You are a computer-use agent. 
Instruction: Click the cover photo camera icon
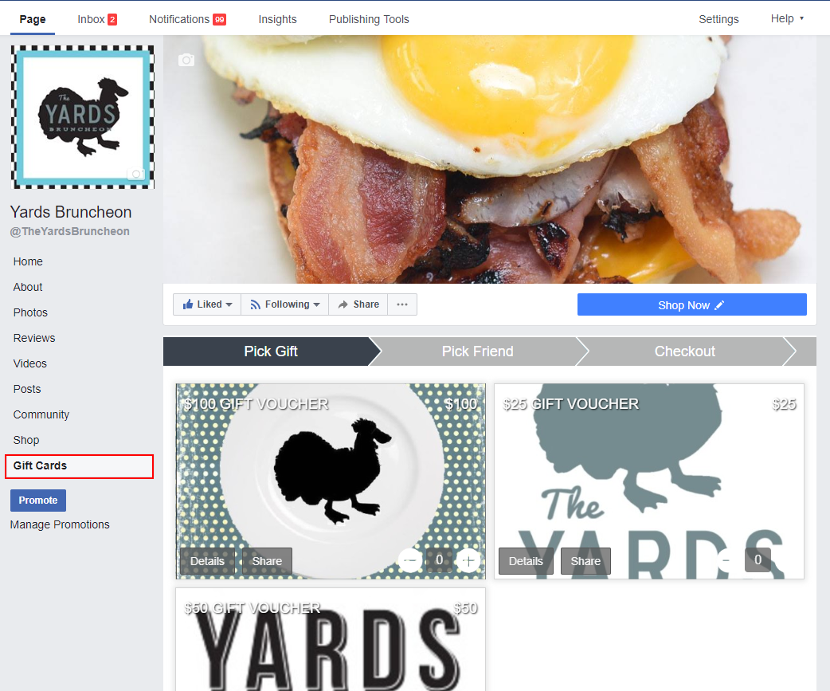click(x=186, y=61)
